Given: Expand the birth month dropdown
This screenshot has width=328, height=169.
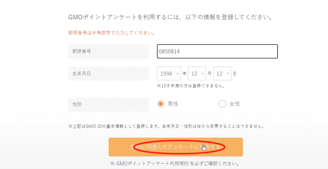Looking at the screenshot, I should coord(197,74).
